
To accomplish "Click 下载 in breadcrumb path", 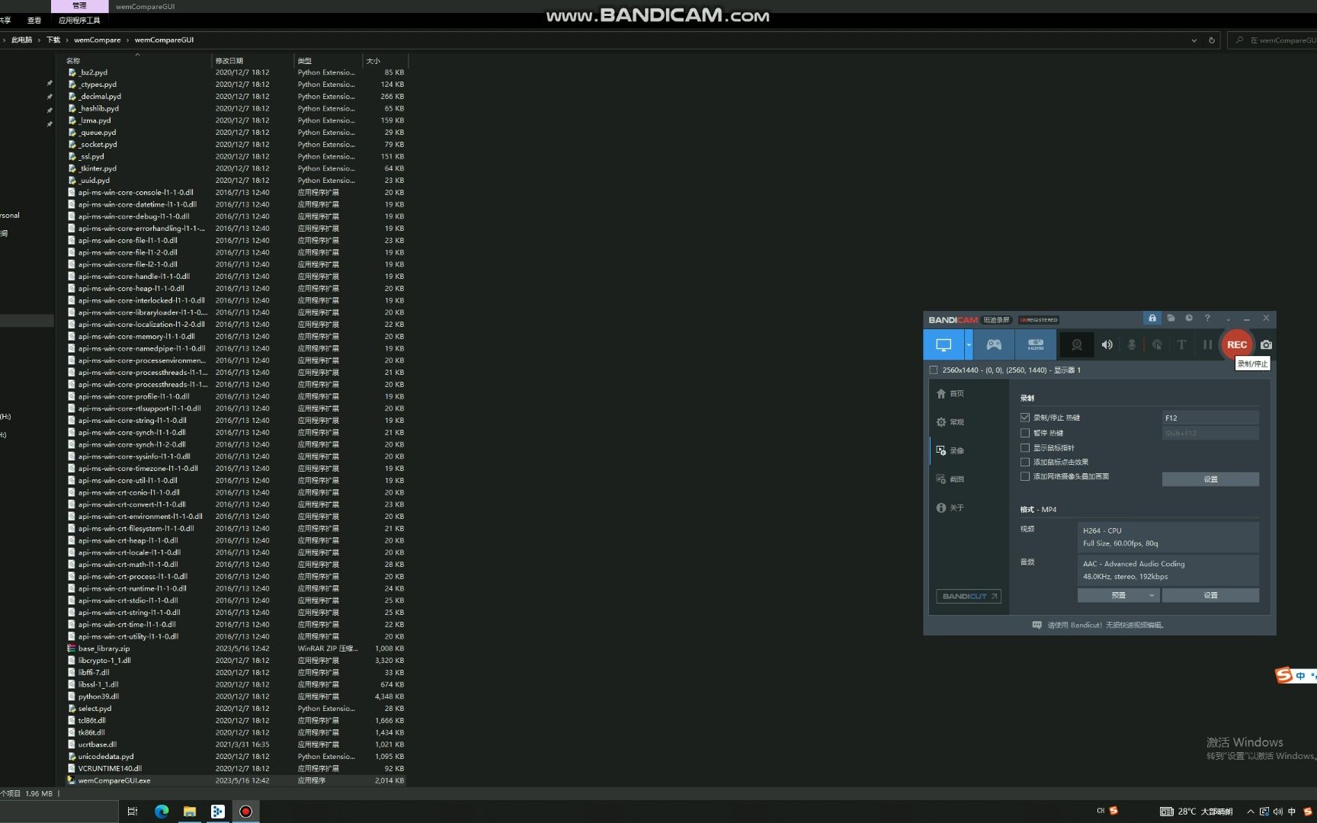I will 53,40.
